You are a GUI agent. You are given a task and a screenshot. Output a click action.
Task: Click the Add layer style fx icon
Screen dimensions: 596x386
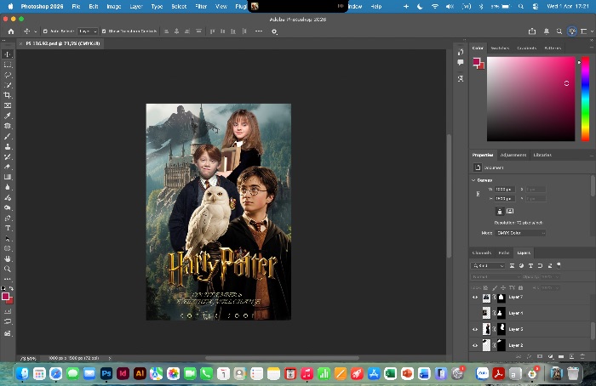tap(529, 357)
